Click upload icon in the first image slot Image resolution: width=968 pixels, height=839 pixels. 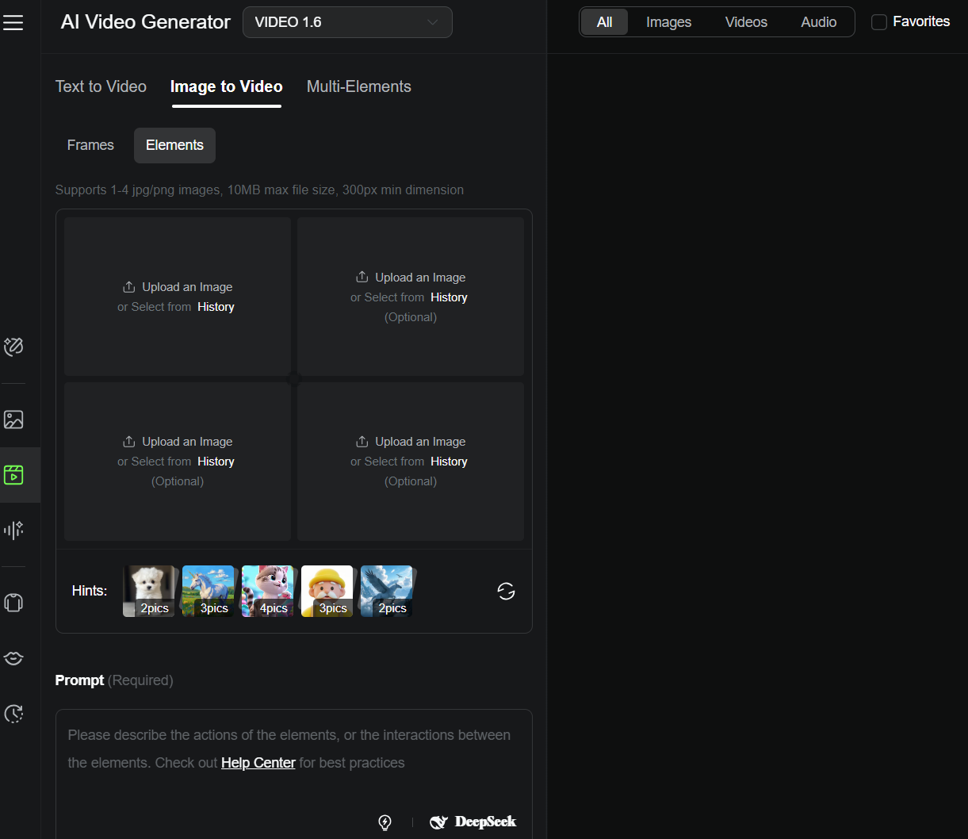129,287
